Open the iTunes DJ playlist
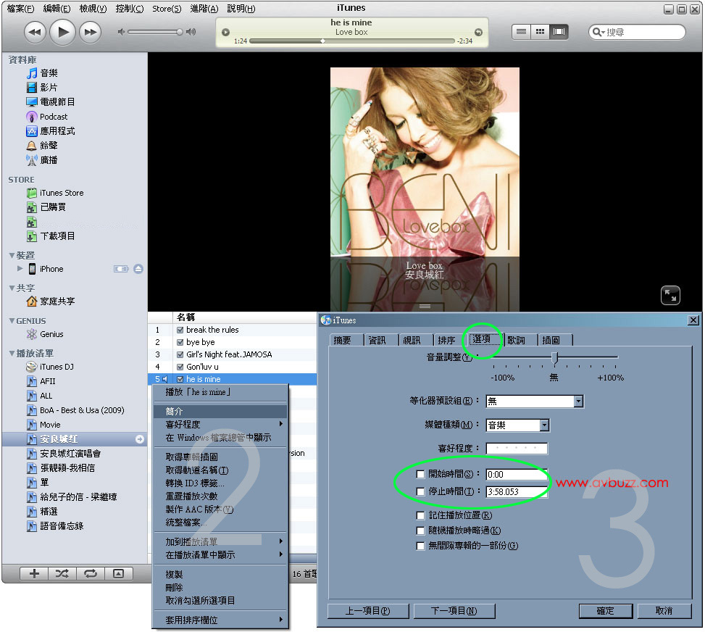The width and height of the screenshot is (705, 632). click(49, 367)
